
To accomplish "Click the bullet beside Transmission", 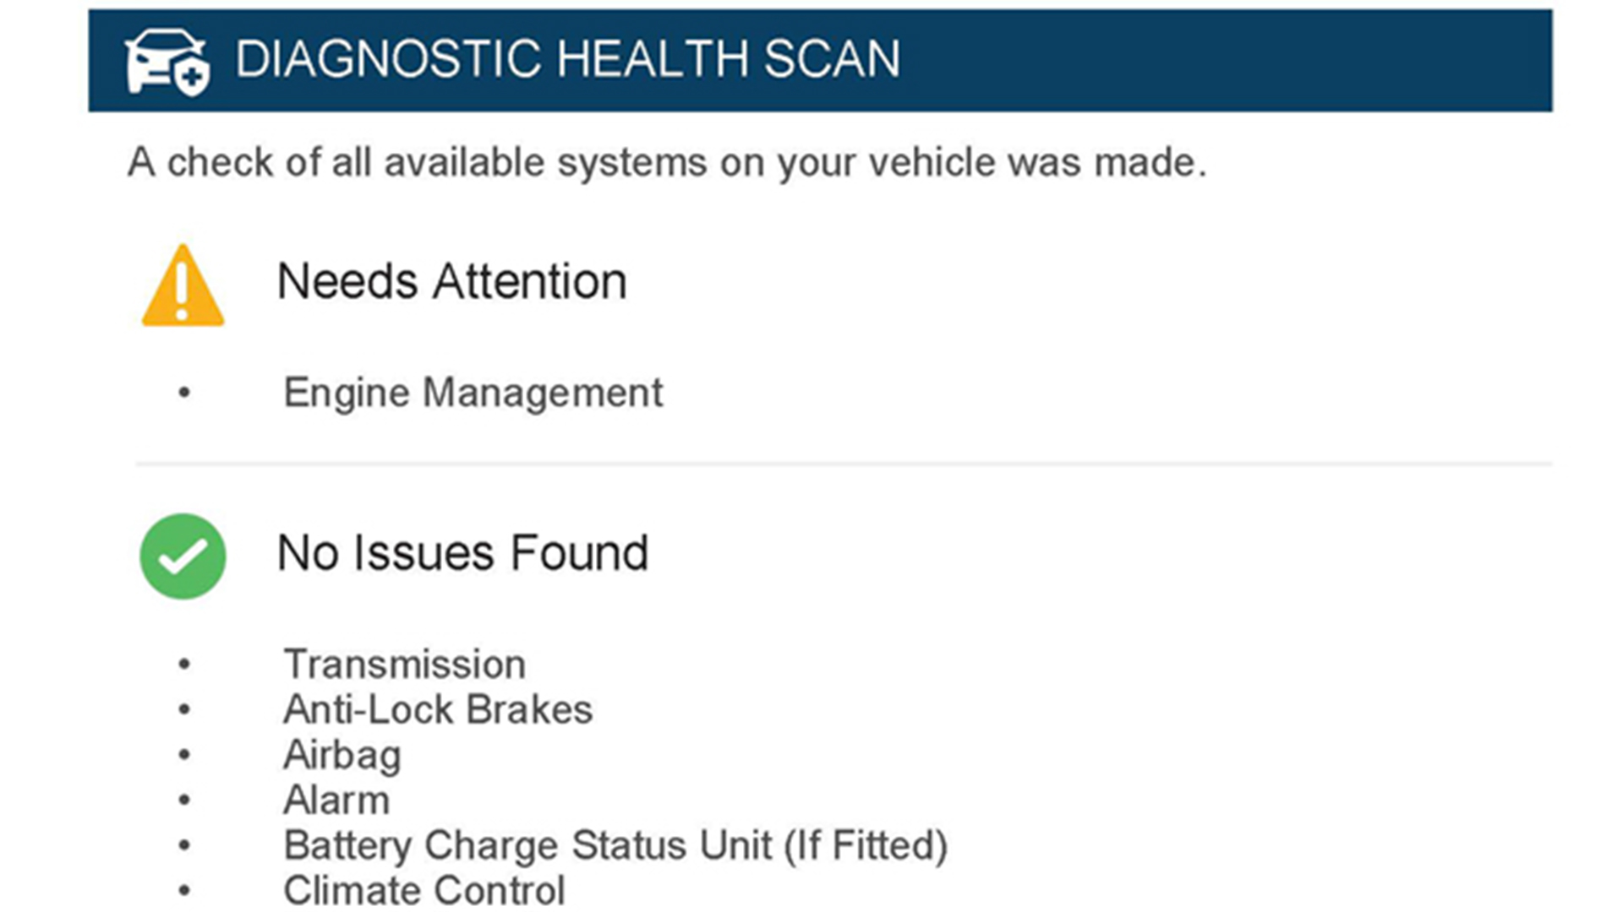I will (x=184, y=665).
